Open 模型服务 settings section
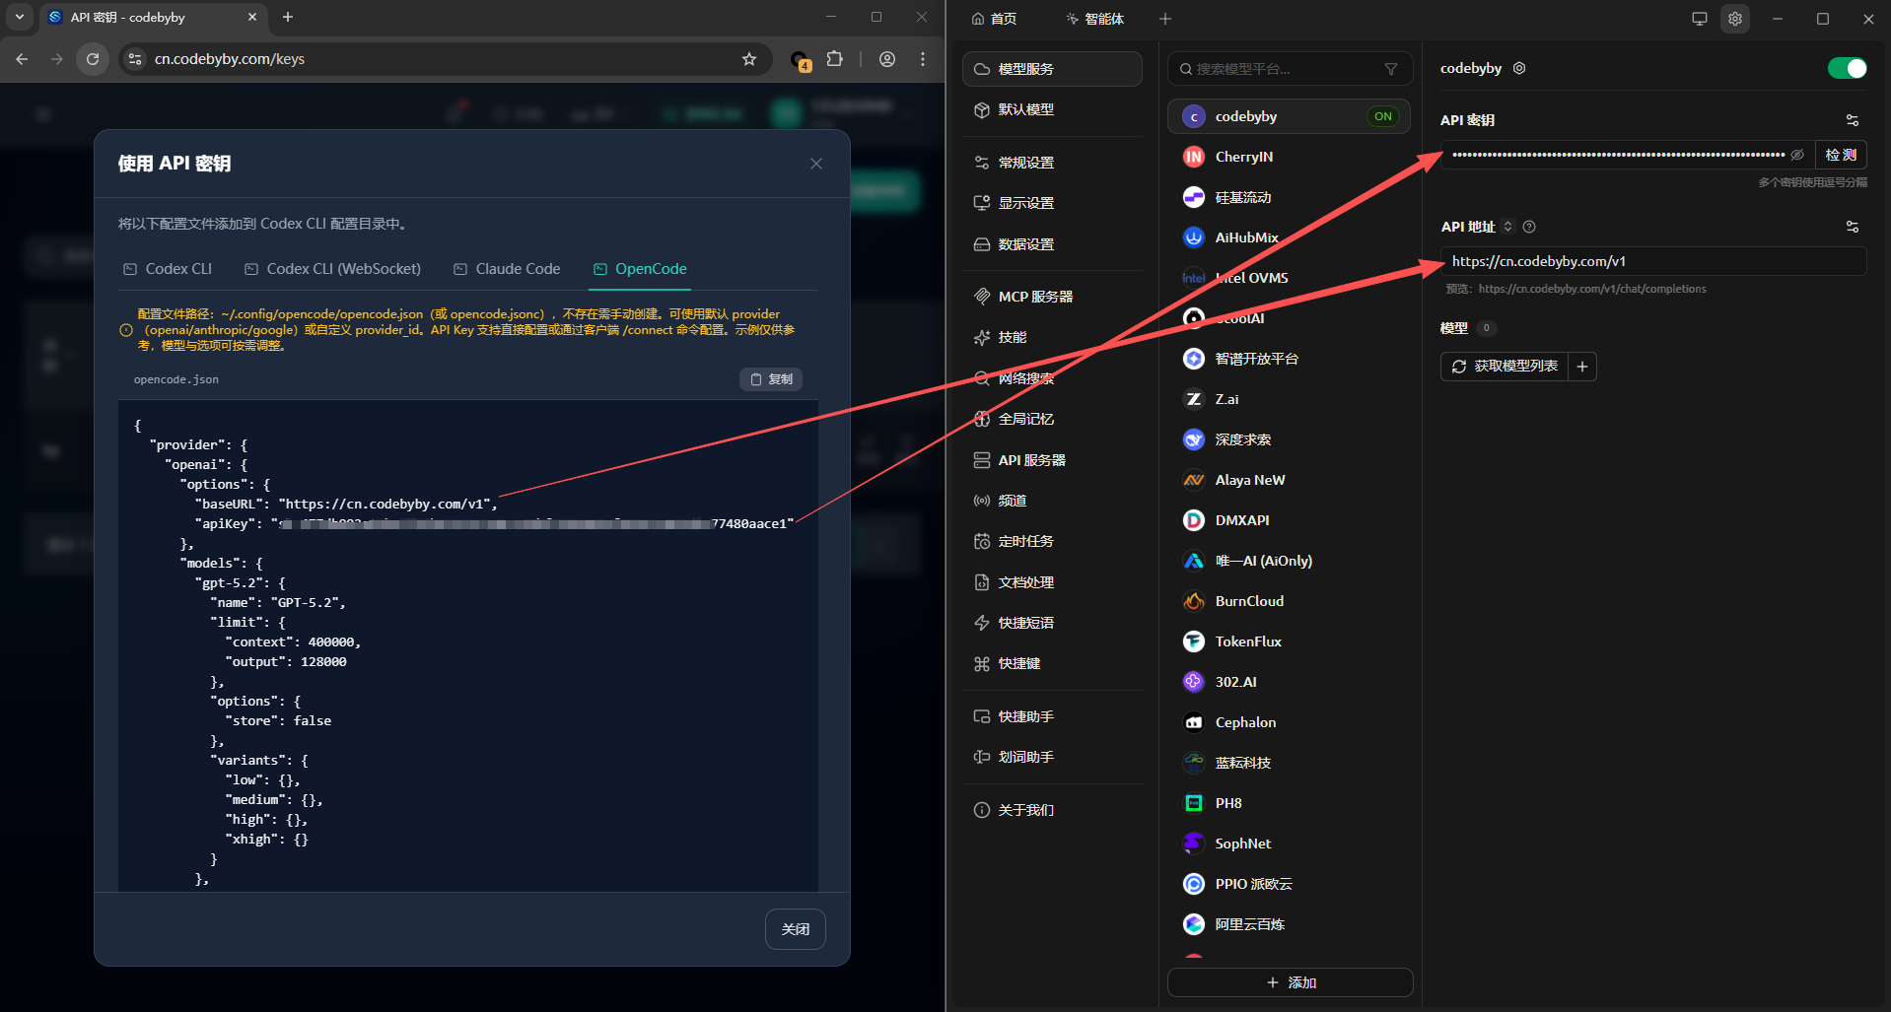Image resolution: width=1891 pixels, height=1012 pixels. click(1052, 69)
